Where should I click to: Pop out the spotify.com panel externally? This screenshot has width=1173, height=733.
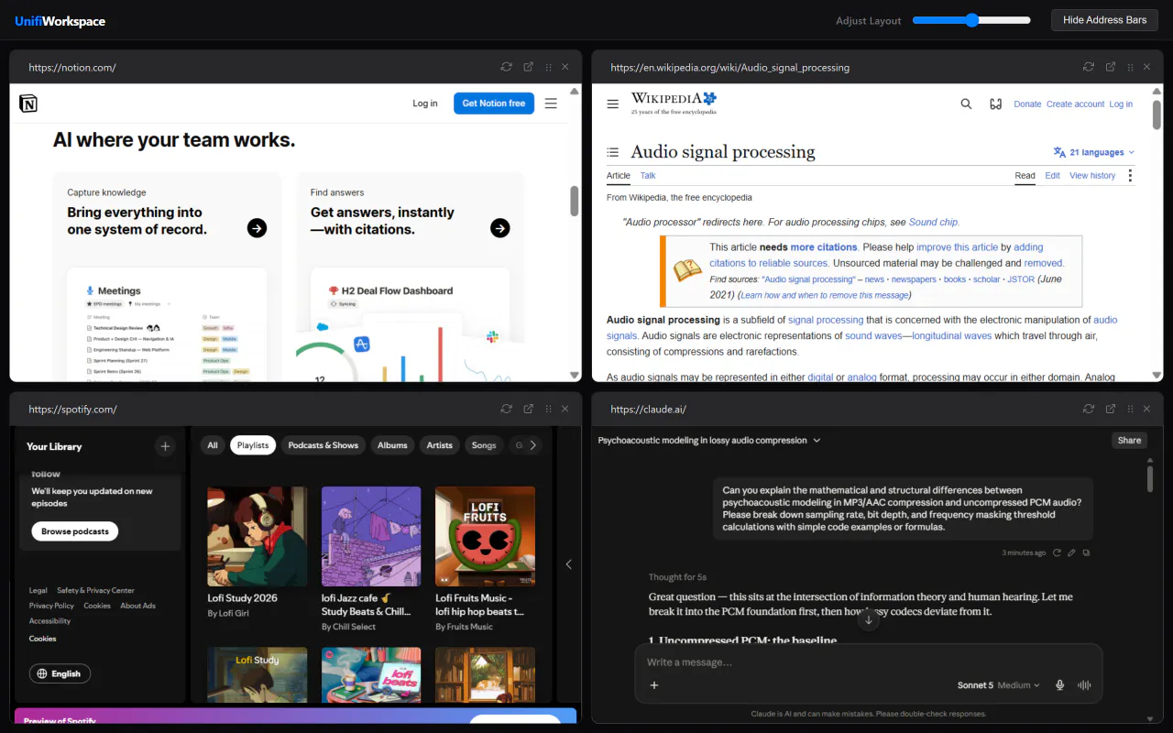coord(528,409)
